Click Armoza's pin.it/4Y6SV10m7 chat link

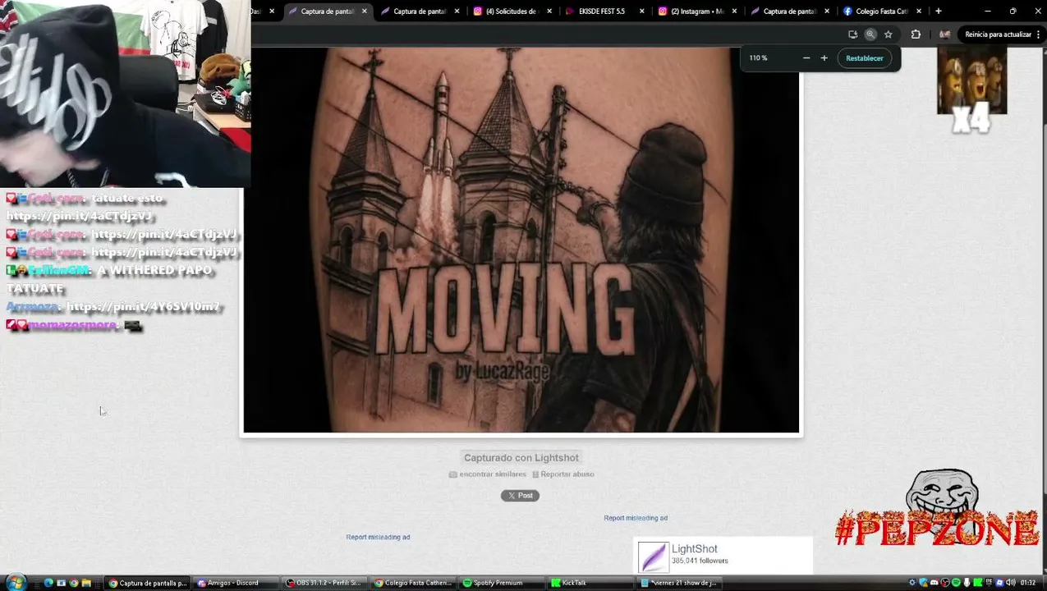[x=143, y=307]
